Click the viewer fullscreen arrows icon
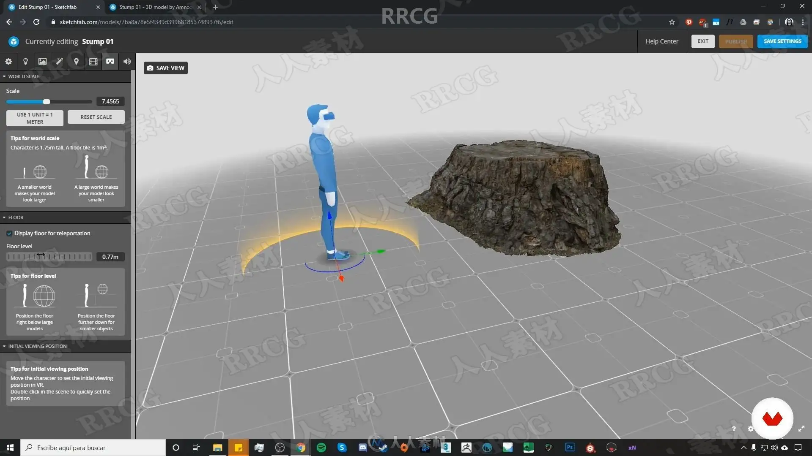The image size is (812, 456). [x=801, y=429]
